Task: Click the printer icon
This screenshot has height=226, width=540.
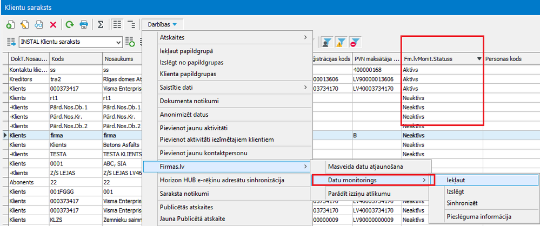Action: (x=84, y=24)
